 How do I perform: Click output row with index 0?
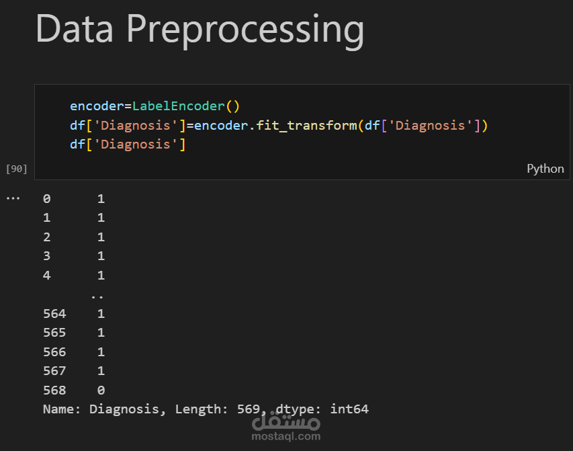(74, 199)
